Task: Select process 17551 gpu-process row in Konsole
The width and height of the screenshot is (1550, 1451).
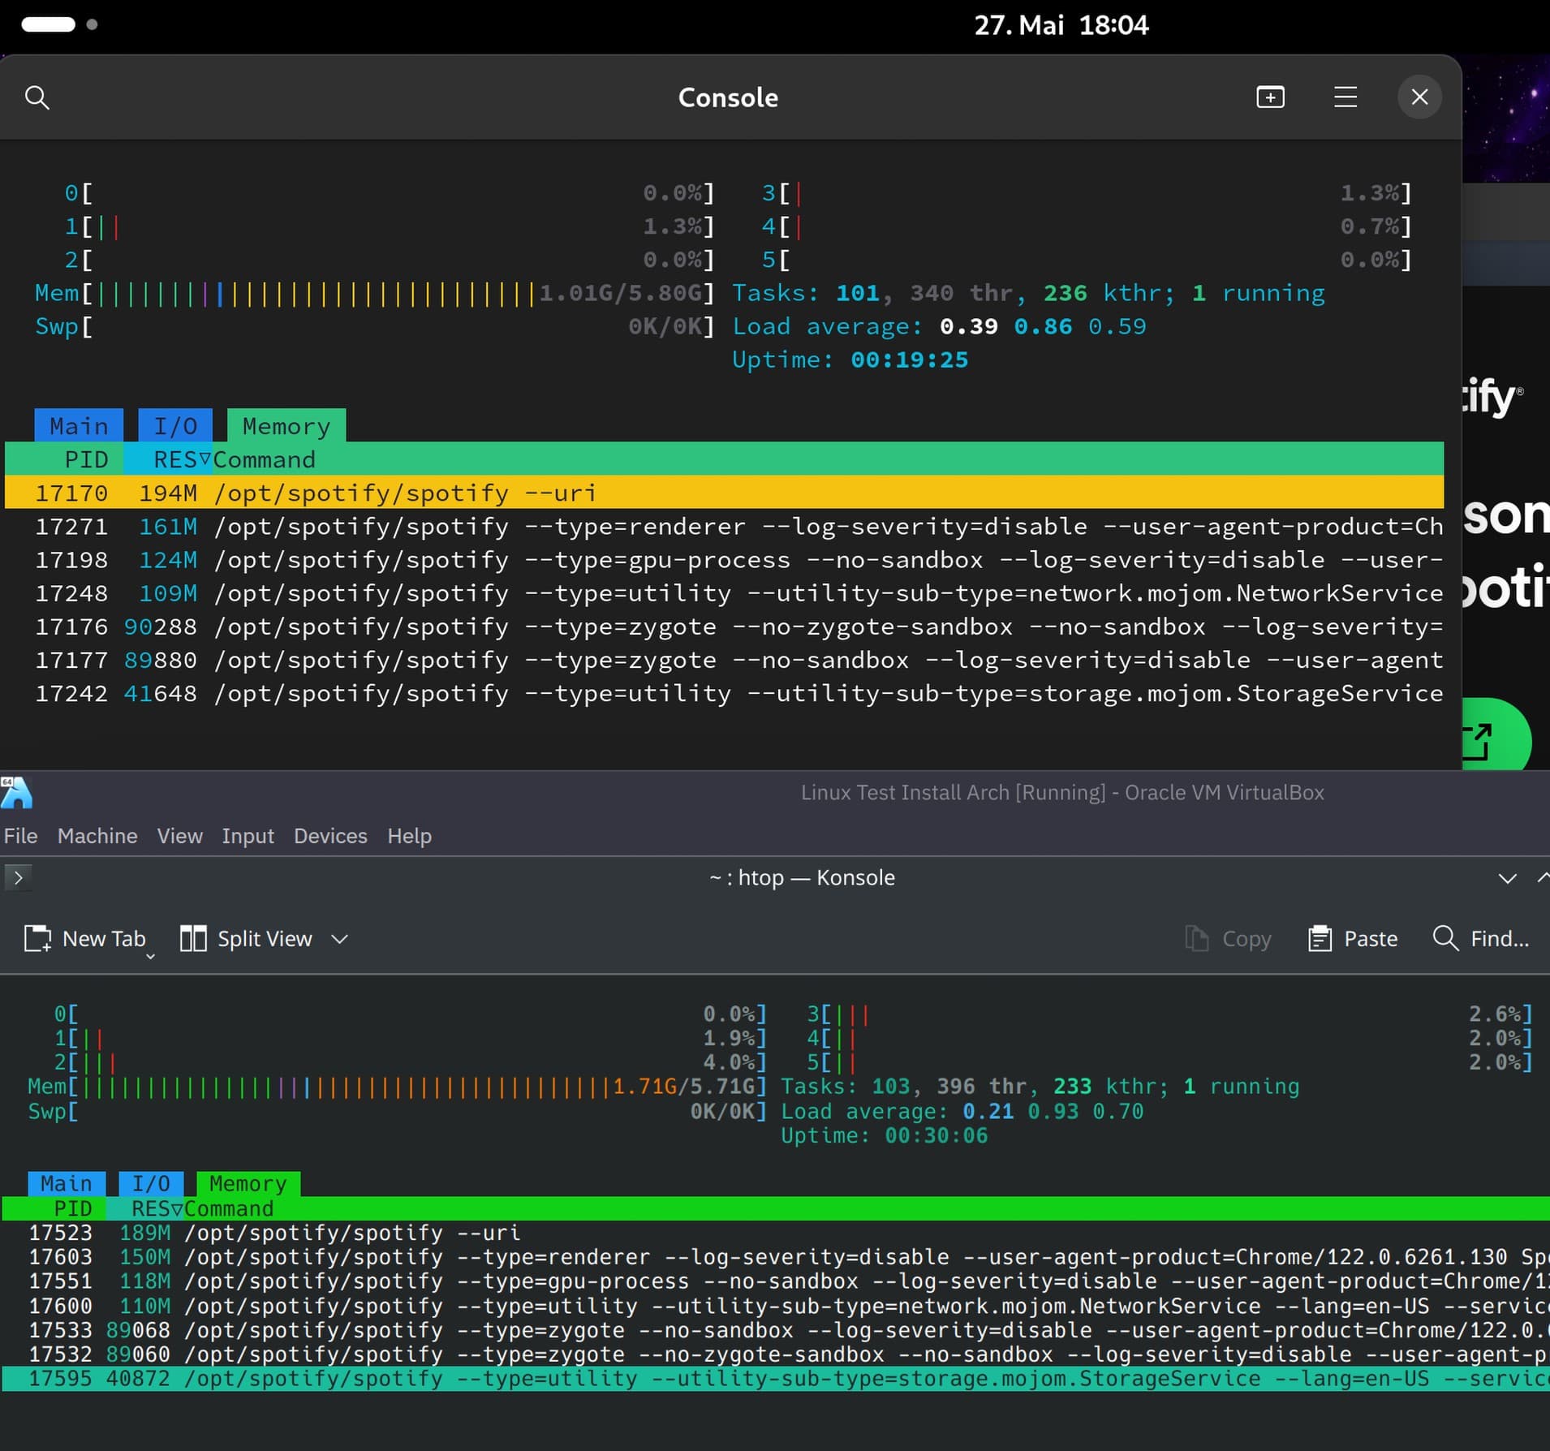Action: click(x=776, y=1281)
